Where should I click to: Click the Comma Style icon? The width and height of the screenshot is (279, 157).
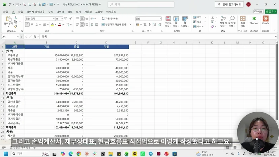click(x=150, y=24)
